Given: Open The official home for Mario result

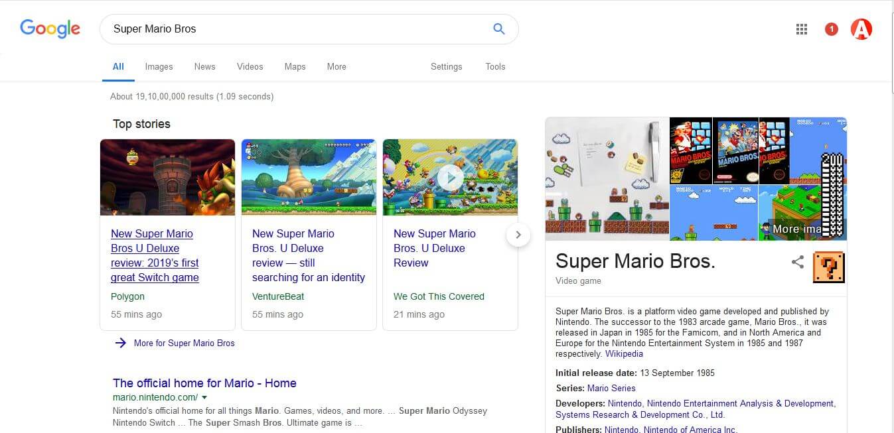Looking at the screenshot, I should pos(204,383).
